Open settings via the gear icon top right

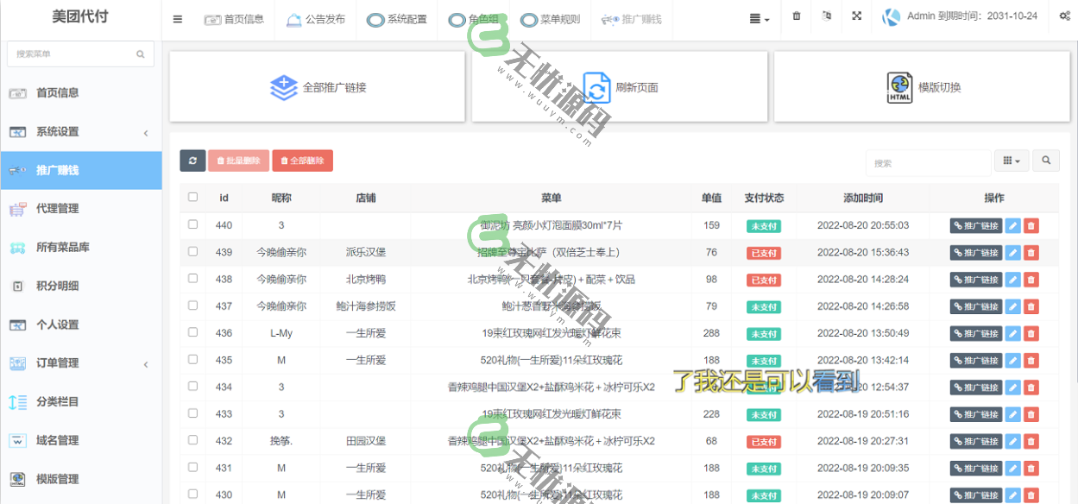pyautogui.click(x=1064, y=16)
